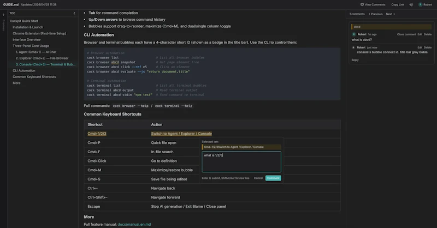Click the selected text quote in comment popup

[241, 147]
